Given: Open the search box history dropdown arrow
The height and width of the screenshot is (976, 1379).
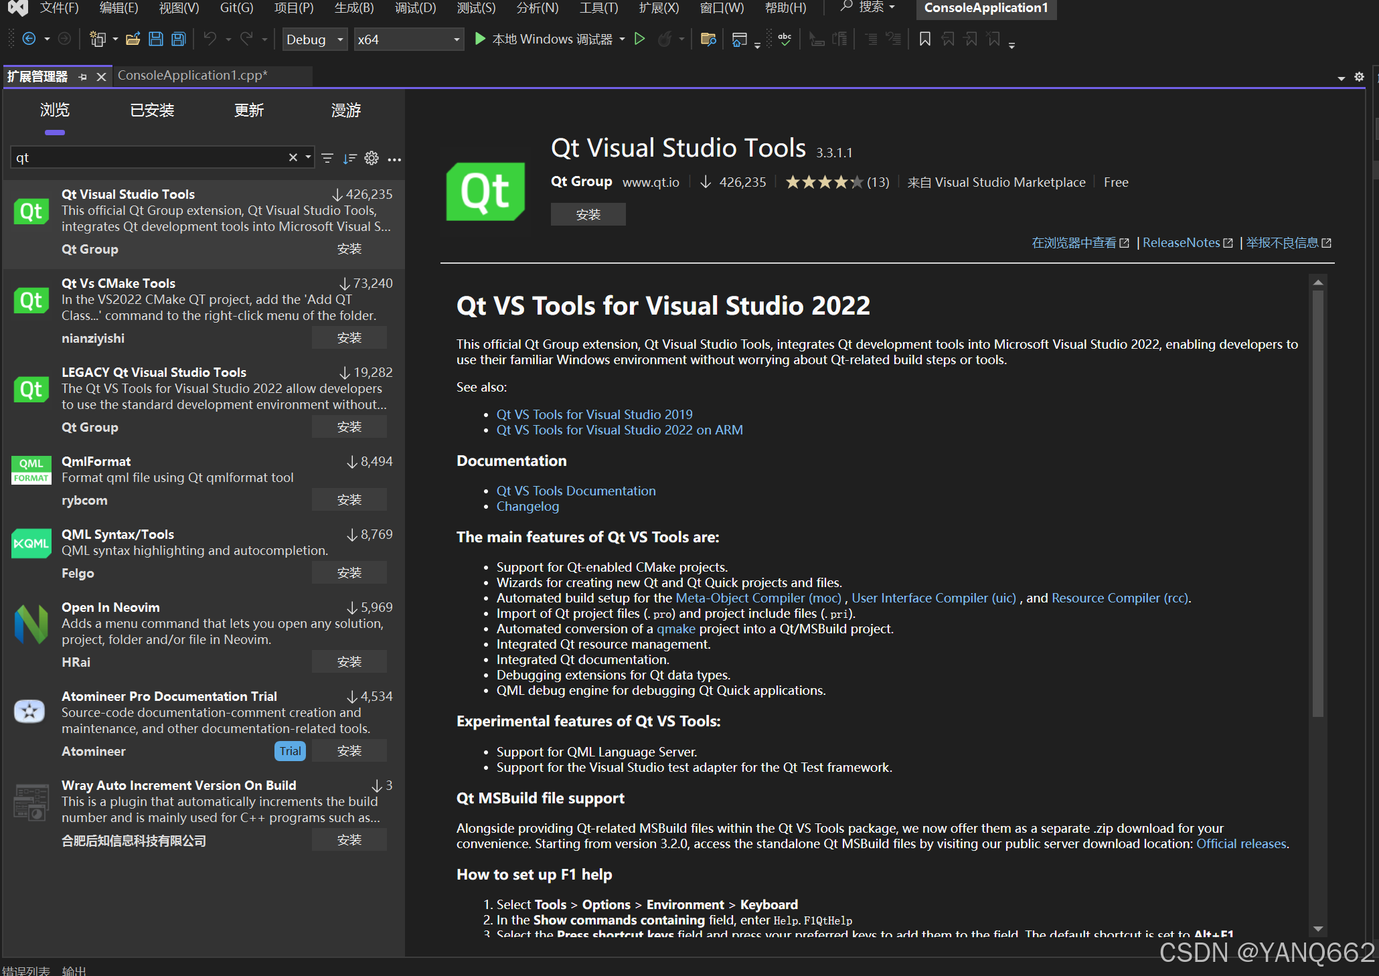Looking at the screenshot, I should (x=308, y=157).
